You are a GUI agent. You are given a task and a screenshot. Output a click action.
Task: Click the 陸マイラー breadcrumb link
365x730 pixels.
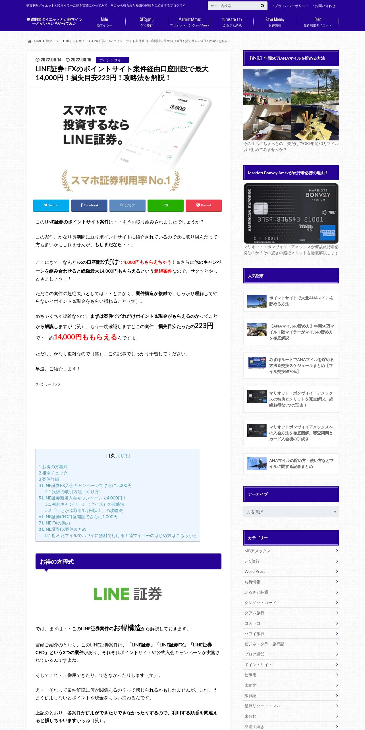[54, 41]
